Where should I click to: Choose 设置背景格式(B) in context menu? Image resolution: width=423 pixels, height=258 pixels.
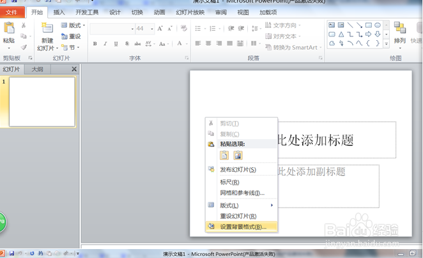[x=242, y=227]
